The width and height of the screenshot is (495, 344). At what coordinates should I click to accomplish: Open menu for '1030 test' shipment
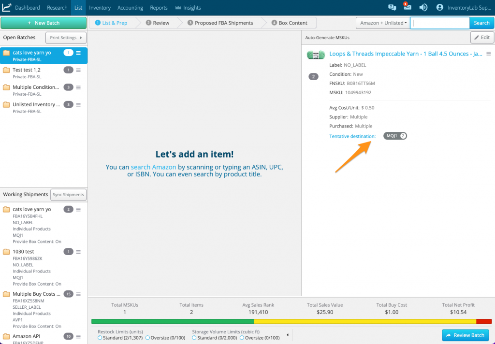(x=78, y=252)
